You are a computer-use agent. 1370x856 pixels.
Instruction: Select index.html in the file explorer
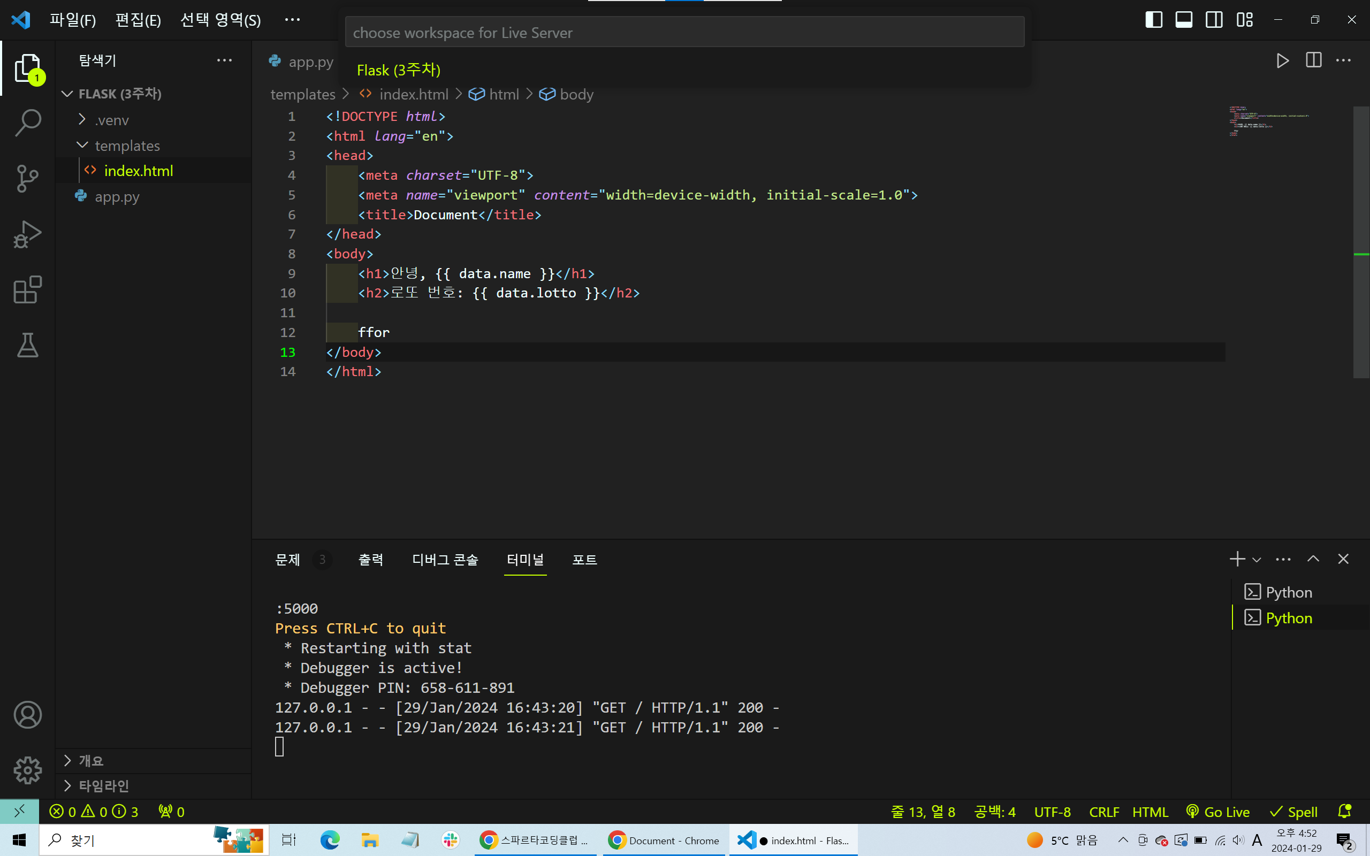click(x=153, y=171)
